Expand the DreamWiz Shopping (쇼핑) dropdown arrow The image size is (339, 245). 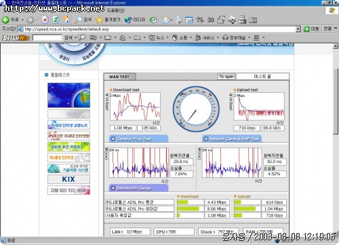191,38
